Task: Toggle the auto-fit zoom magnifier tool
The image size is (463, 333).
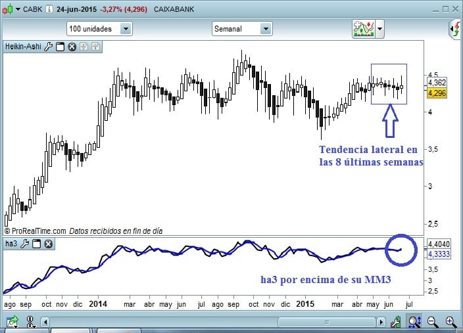Action: 414,321
